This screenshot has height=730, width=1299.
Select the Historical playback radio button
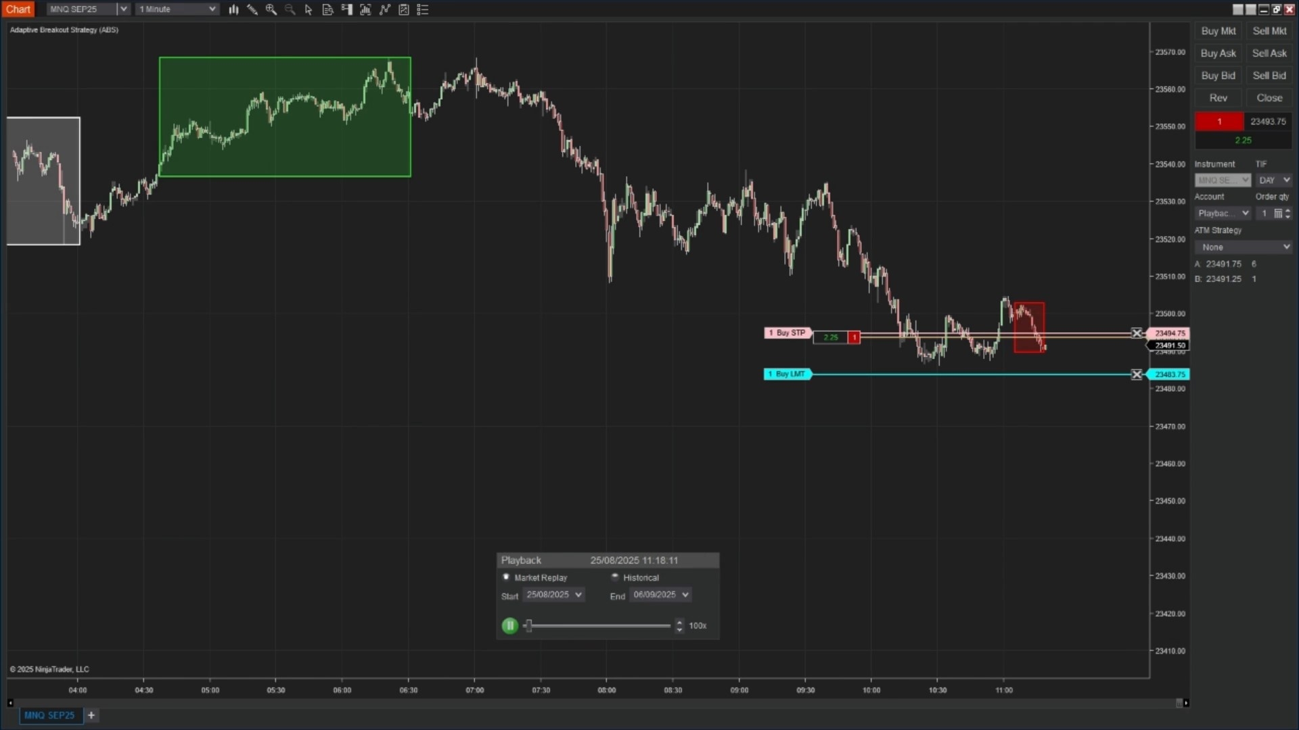coord(616,577)
